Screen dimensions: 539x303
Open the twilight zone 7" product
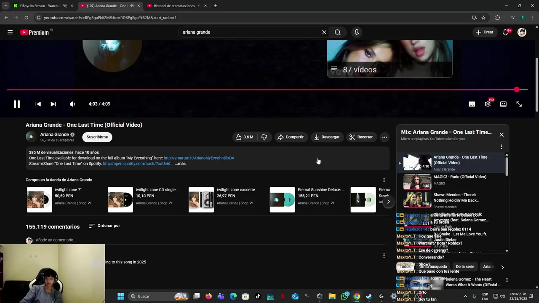tap(59, 199)
